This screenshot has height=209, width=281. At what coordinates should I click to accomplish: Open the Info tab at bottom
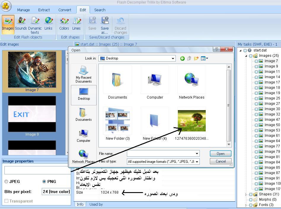point(80,204)
